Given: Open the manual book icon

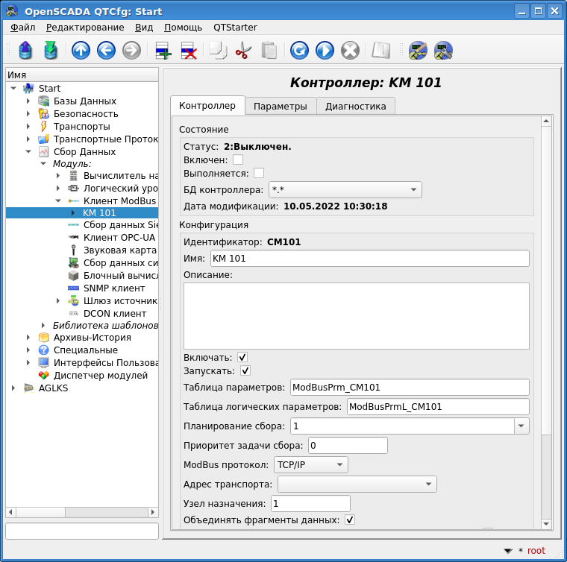Looking at the screenshot, I should (x=381, y=50).
